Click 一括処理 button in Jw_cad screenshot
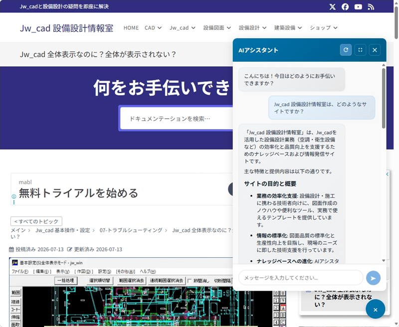This screenshot has height=327, width=399. click(66, 281)
